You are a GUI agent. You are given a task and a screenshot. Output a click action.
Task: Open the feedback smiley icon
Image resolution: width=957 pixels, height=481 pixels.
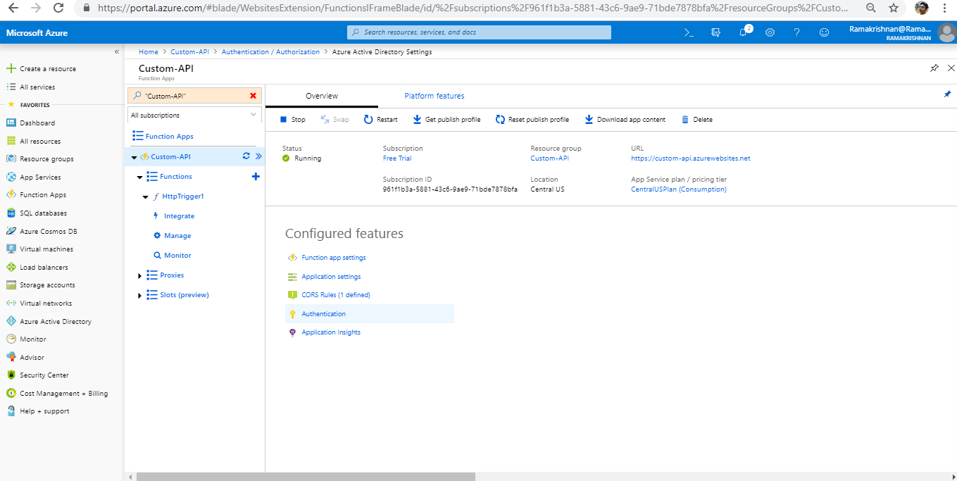tap(824, 32)
